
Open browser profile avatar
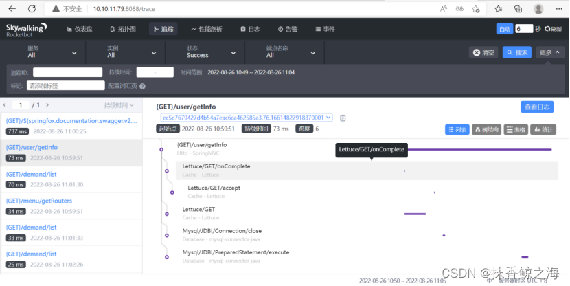pyautogui.click(x=538, y=9)
